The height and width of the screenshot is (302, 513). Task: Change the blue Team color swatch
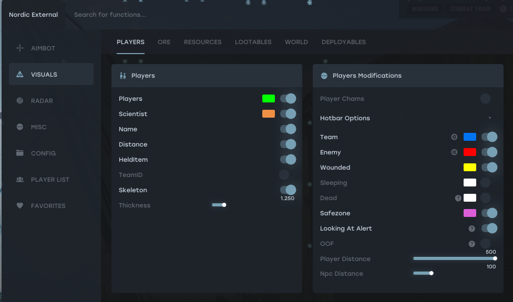470,137
